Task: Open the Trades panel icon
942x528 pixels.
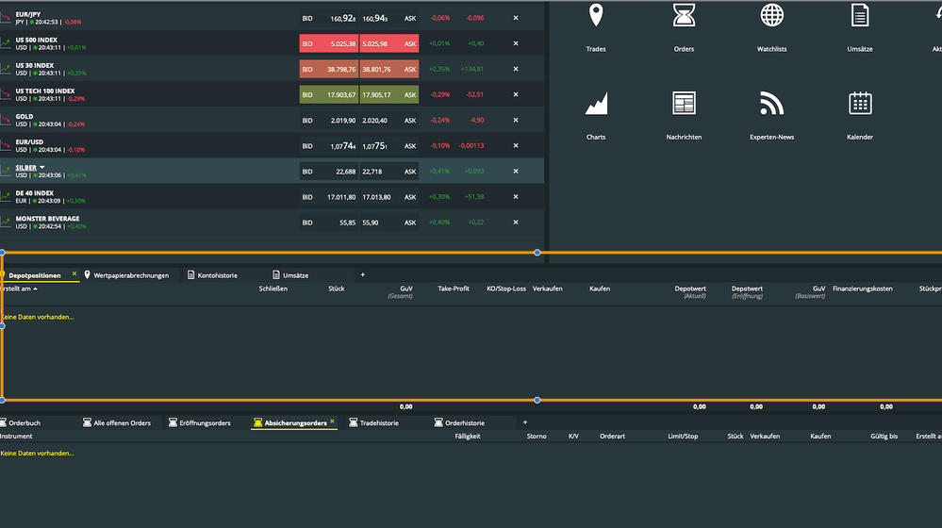Action: (x=595, y=17)
